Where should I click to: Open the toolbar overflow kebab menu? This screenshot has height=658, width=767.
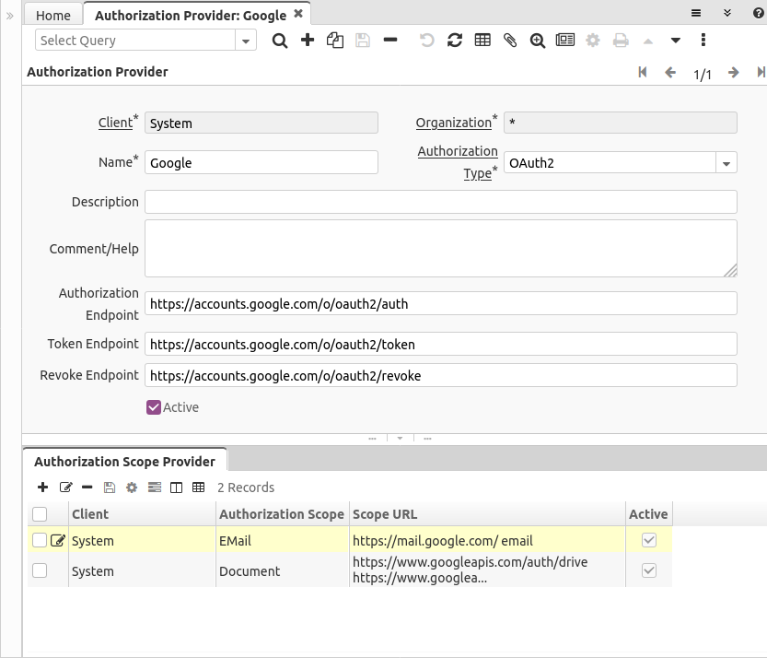tap(703, 41)
